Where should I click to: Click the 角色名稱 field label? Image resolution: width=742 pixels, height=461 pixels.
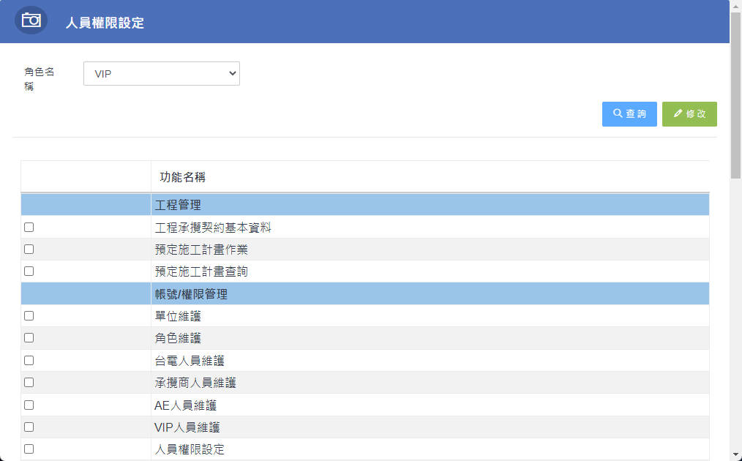click(x=40, y=79)
